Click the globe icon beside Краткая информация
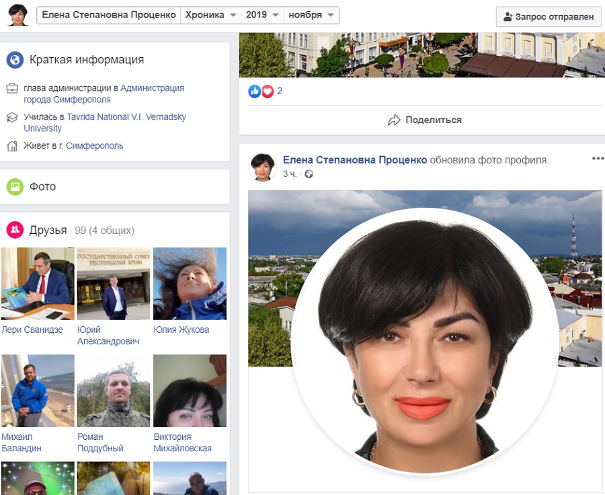Image resolution: width=605 pixels, height=495 pixels. [x=15, y=61]
